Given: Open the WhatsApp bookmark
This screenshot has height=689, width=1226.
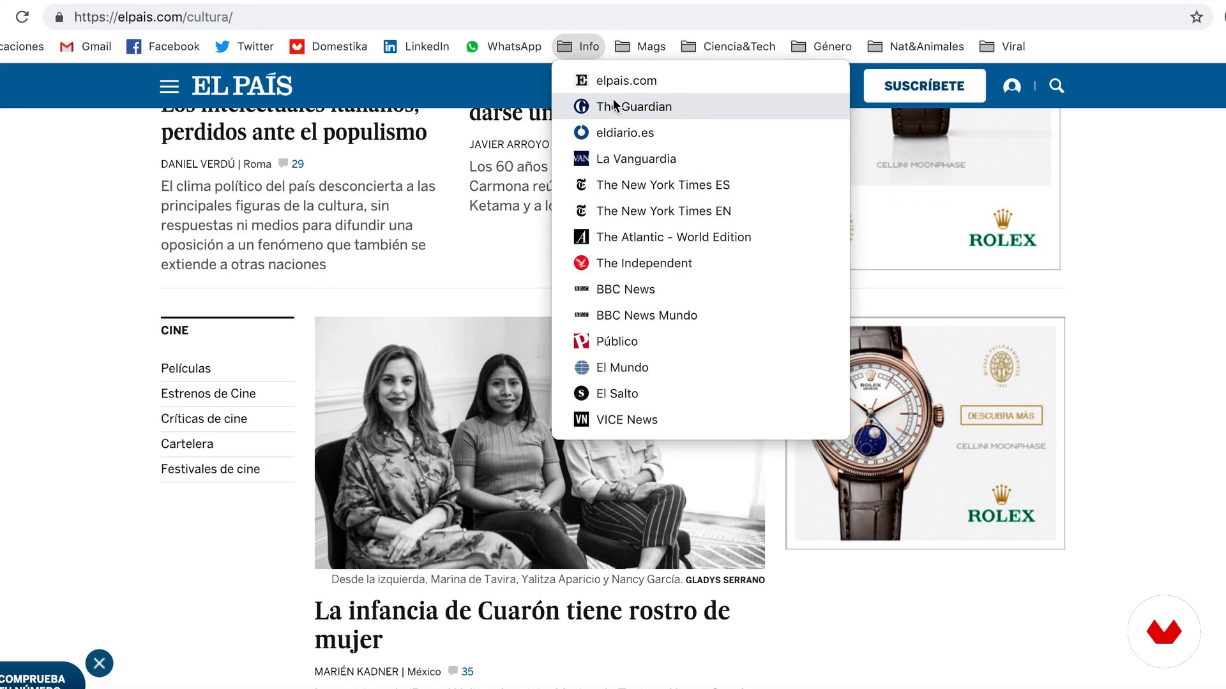Looking at the screenshot, I should 503,47.
